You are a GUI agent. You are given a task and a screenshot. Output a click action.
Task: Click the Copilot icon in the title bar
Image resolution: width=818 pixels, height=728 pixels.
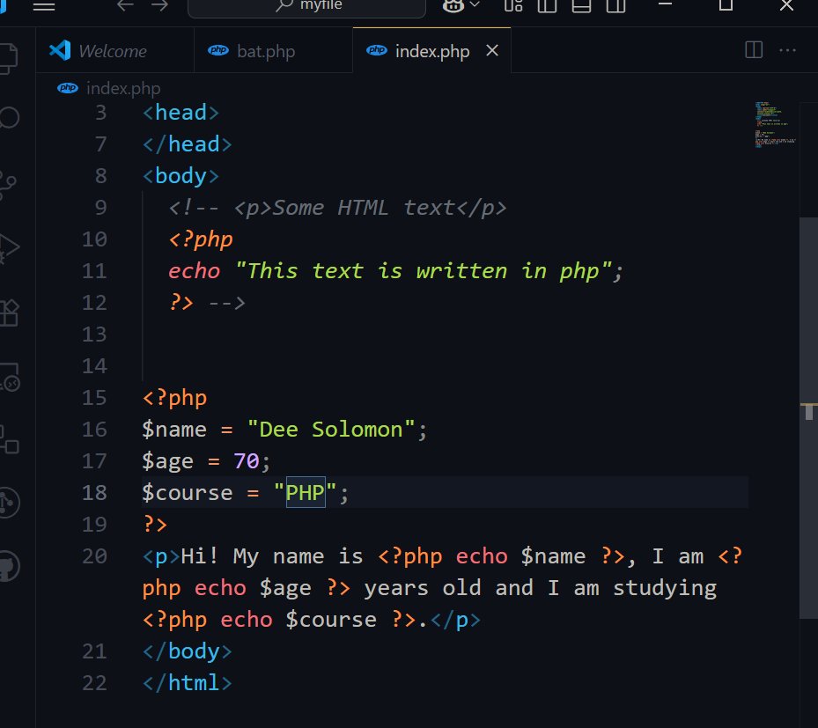(x=452, y=5)
